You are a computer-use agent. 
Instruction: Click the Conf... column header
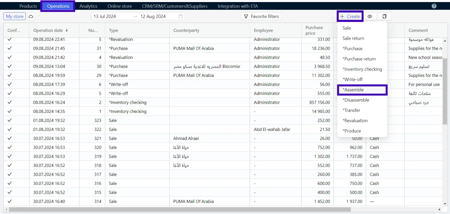coord(16,30)
